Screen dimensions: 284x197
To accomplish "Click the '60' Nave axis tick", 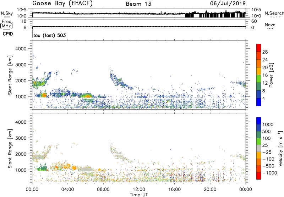I will click(254, 21).
